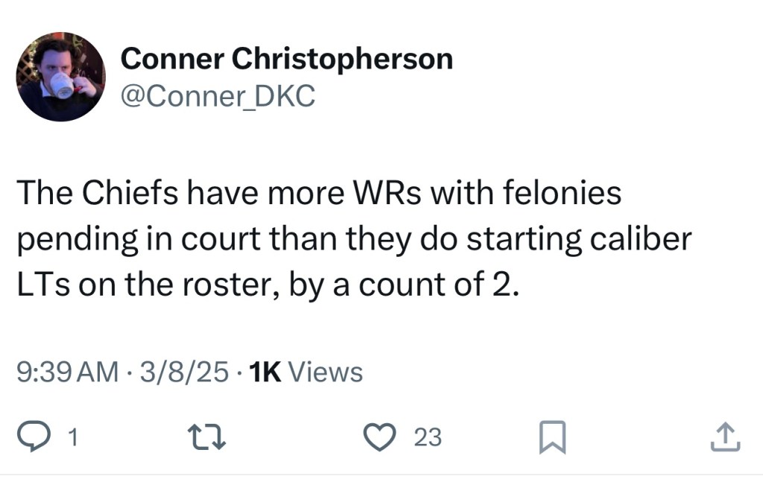The width and height of the screenshot is (763, 479).
Task: Click the 23 likes count
Action: [x=428, y=438]
